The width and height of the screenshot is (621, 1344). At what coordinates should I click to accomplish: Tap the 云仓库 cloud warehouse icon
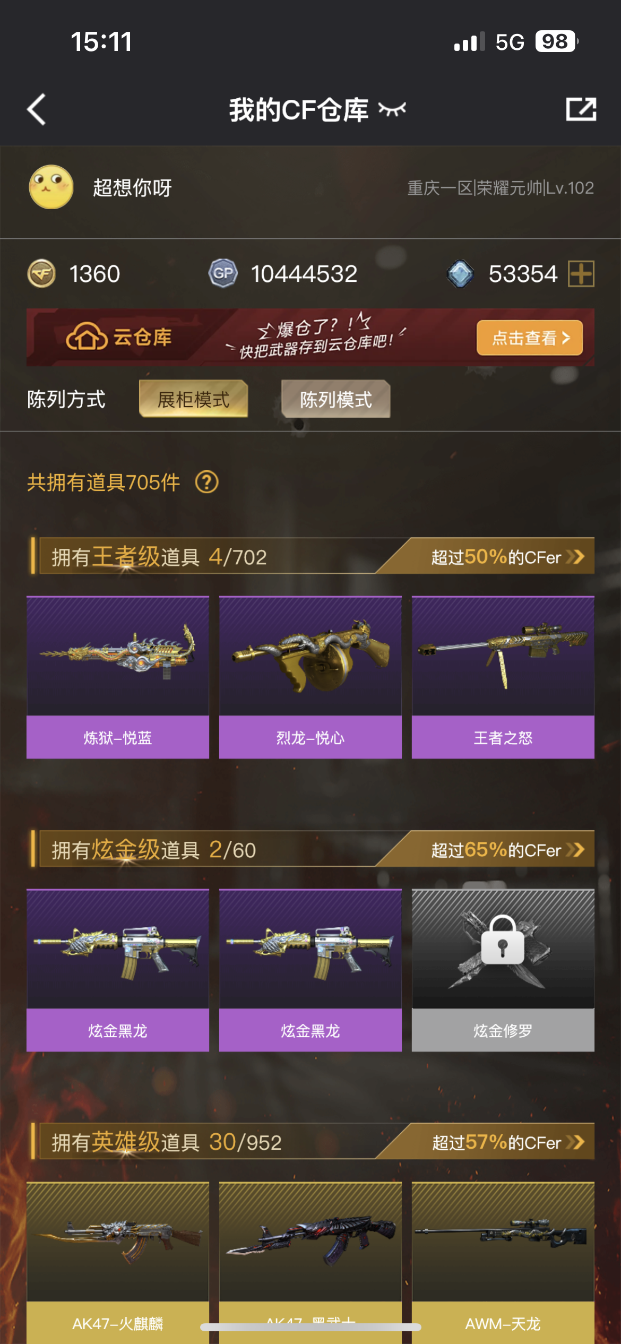click(86, 337)
